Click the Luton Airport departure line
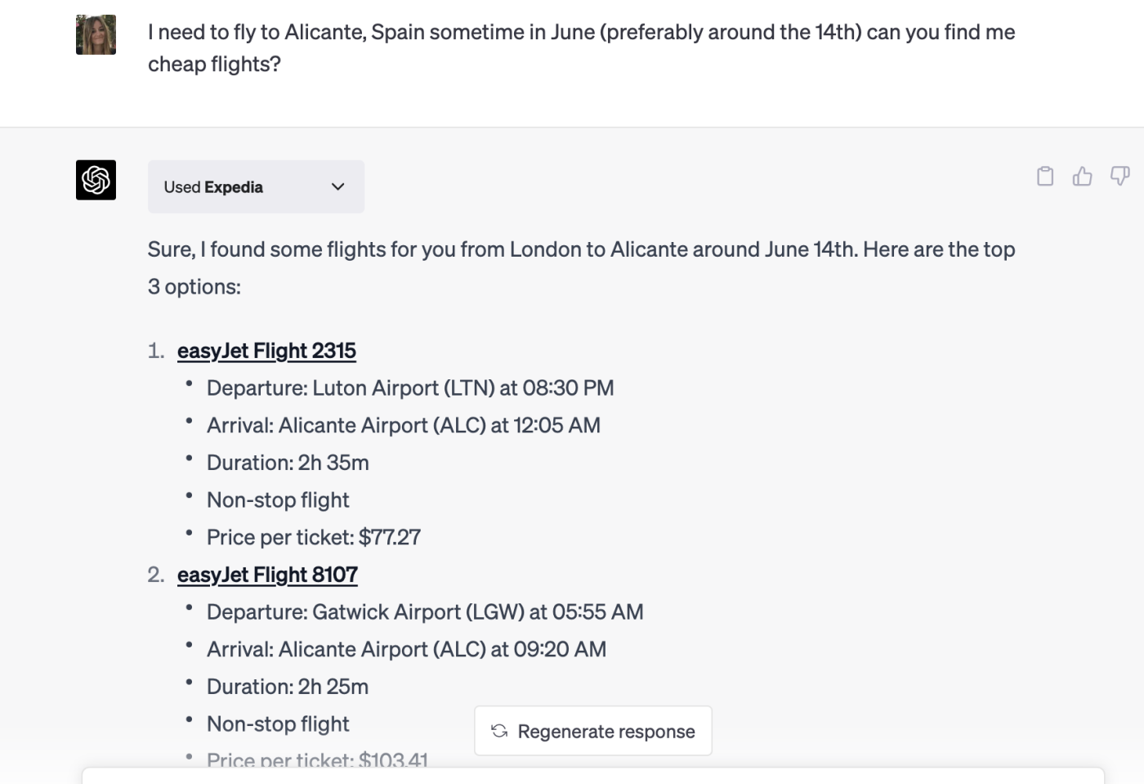This screenshot has width=1144, height=784. (410, 388)
